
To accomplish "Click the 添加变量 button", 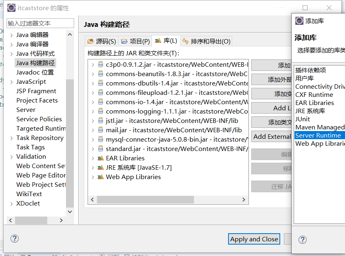I will [271, 94].
